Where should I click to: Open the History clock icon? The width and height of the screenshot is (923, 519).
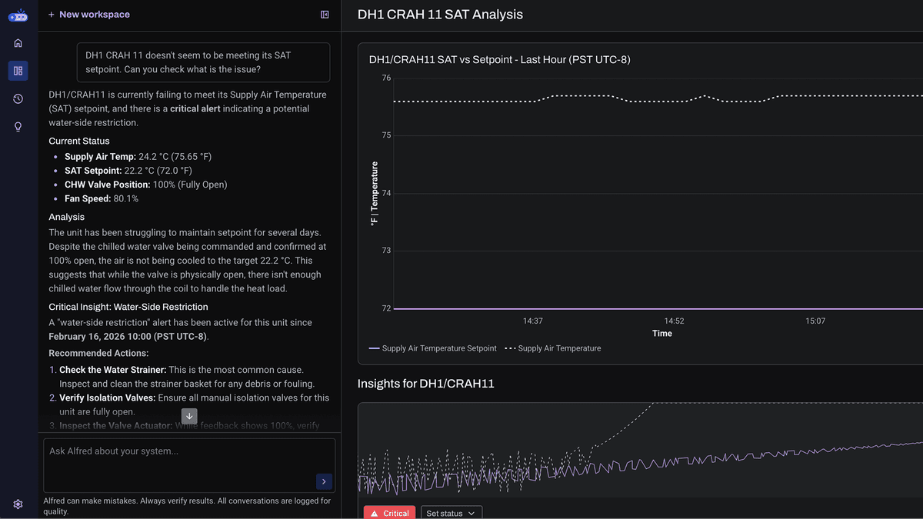point(18,99)
